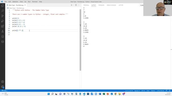The image size is (172, 96).
Task: Open Outlook from the taskbar
Action: click(112, 94)
